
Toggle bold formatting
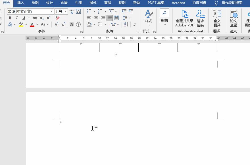pyautogui.click(x=10, y=18)
